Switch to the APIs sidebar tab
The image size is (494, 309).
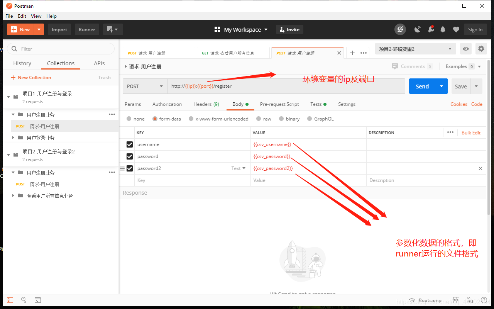point(99,63)
